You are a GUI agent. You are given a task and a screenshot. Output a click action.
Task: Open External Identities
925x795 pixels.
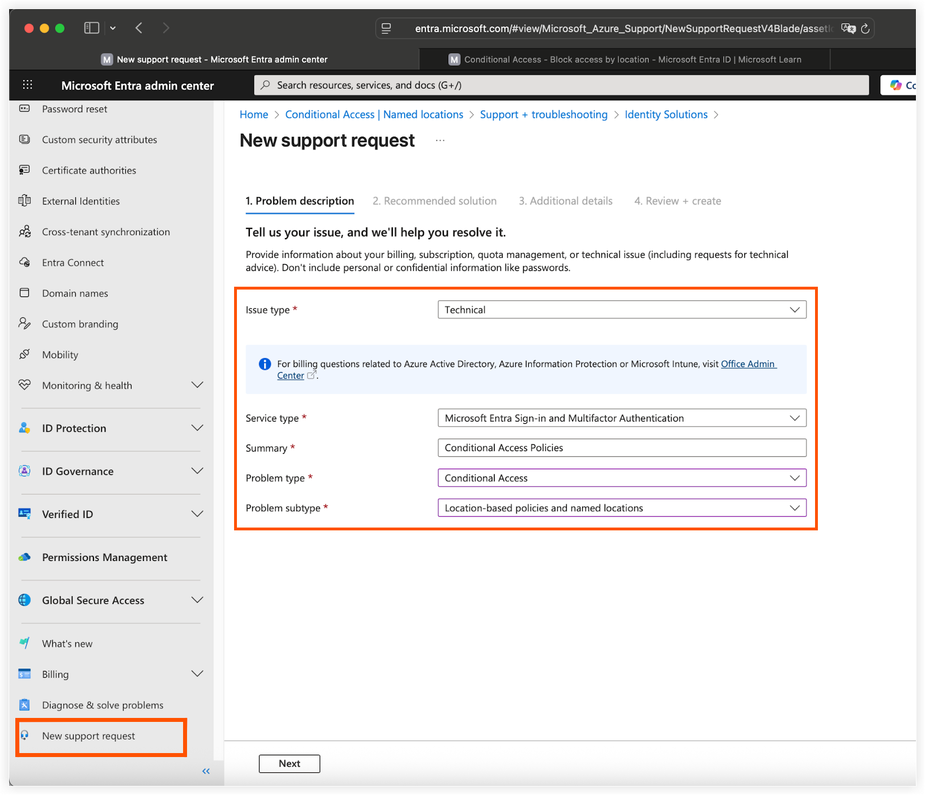(80, 201)
